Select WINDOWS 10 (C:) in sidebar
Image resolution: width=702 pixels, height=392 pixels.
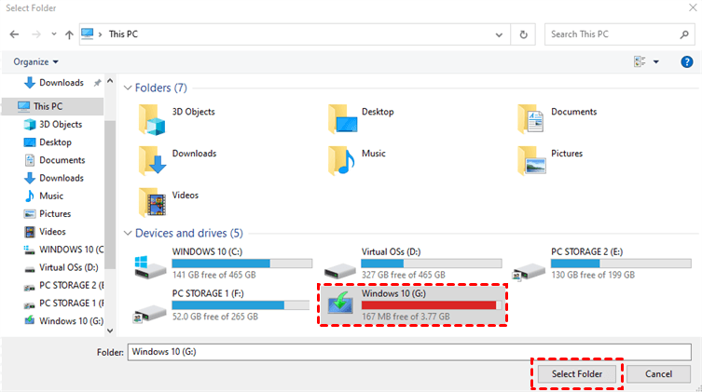coord(63,250)
